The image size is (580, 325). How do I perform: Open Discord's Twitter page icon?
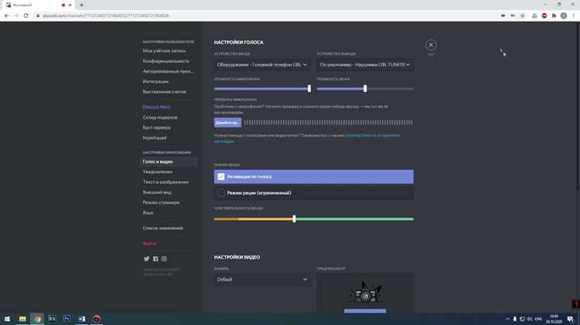click(146, 259)
